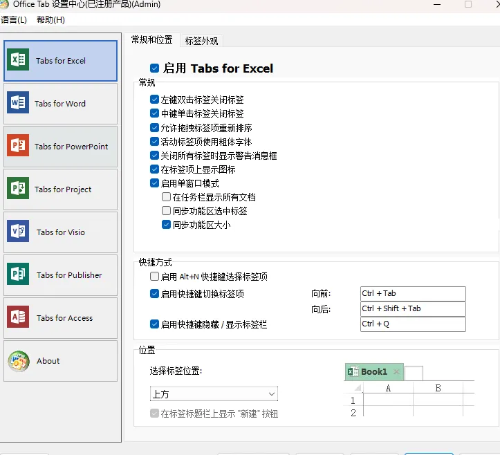Click Excel icon on Book1 preview tab
The image size is (500, 455).
tap(353, 371)
